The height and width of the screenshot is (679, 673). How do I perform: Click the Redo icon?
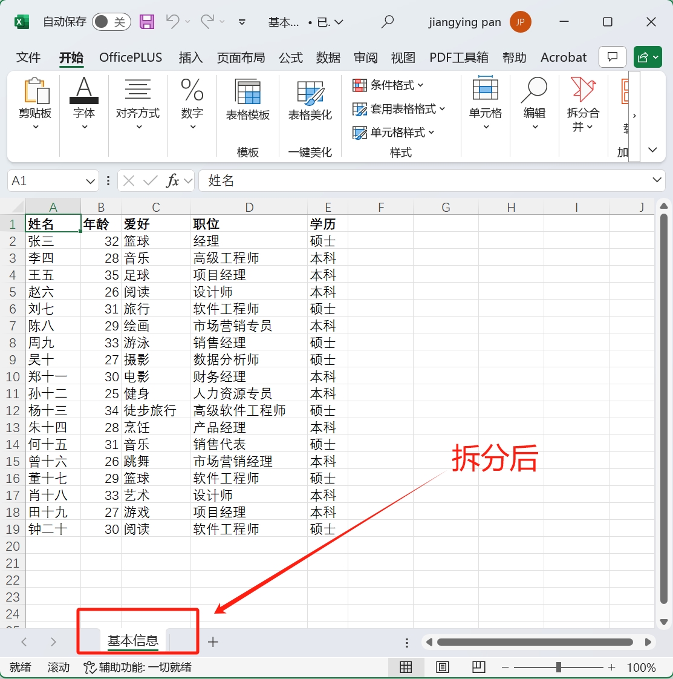pos(209,21)
